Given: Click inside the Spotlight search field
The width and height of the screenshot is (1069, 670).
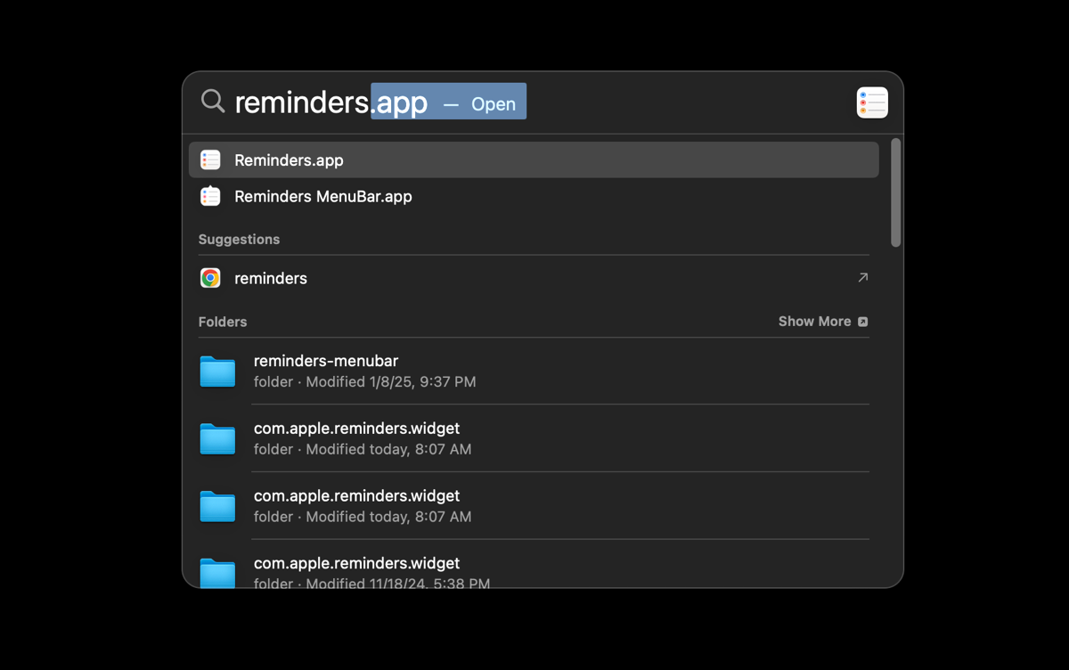Looking at the screenshot, I should [x=312, y=102].
